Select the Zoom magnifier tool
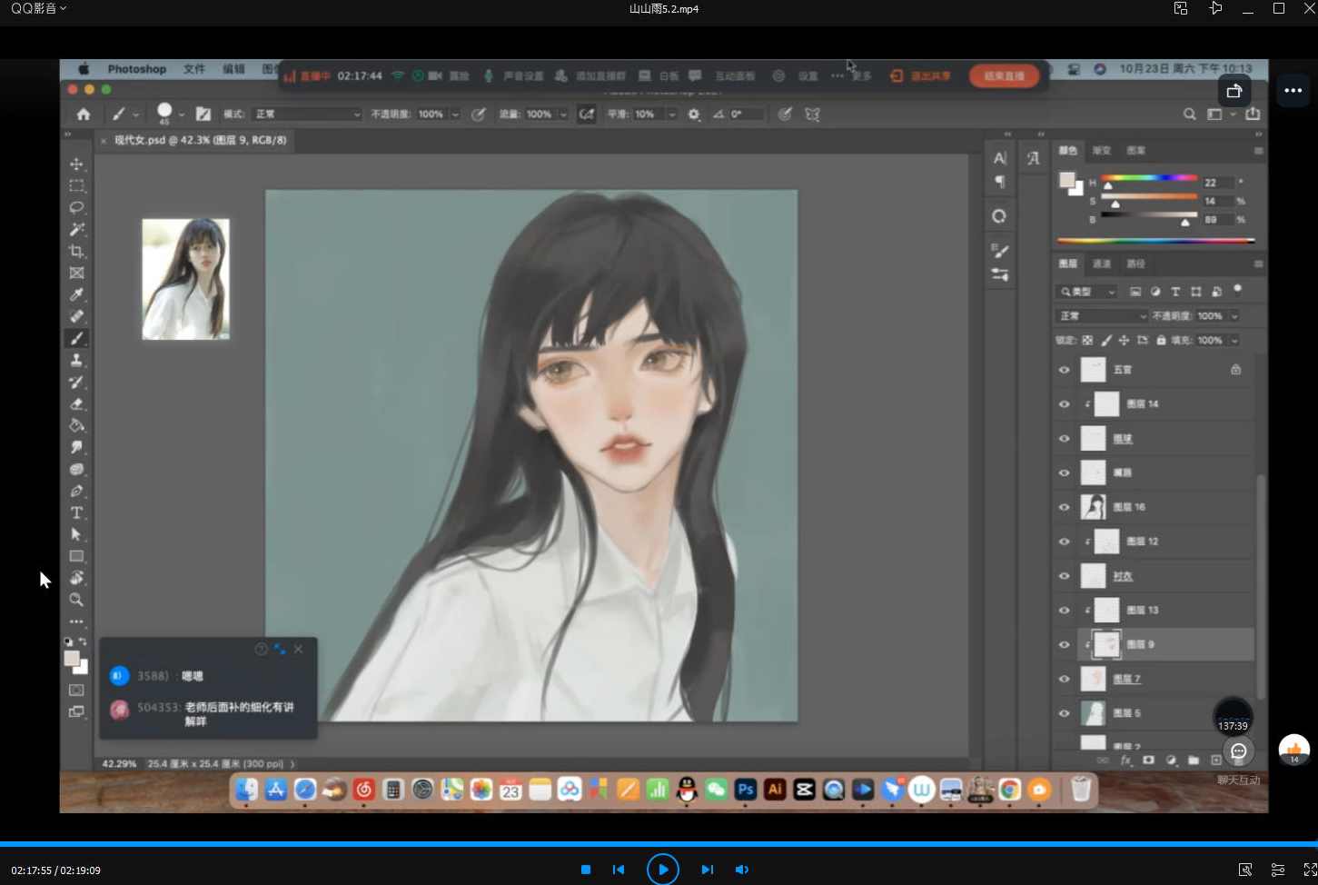This screenshot has width=1318, height=885. [76, 600]
